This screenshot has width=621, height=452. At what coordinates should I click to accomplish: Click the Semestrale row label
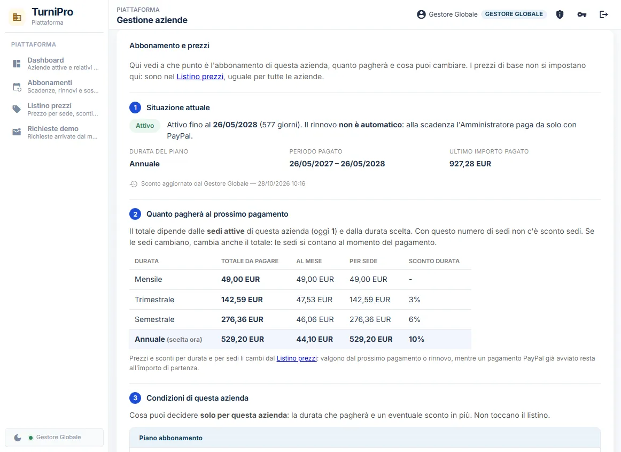[154, 319]
